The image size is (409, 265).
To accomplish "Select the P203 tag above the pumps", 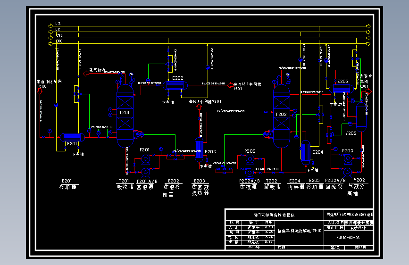I will click(x=348, y=150).
